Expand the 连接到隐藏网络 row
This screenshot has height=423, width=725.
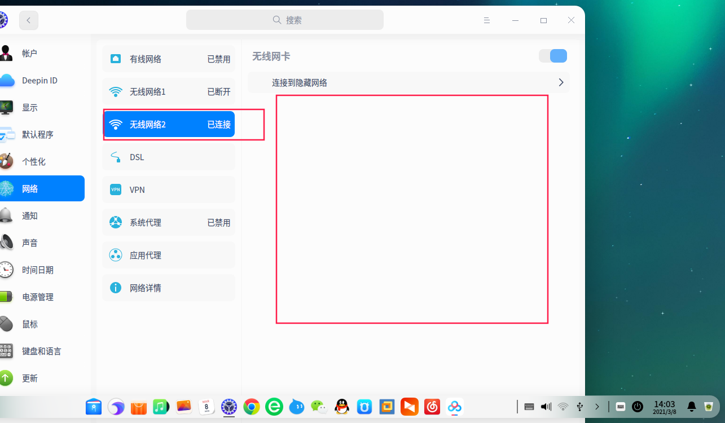[x=408, y=82]
